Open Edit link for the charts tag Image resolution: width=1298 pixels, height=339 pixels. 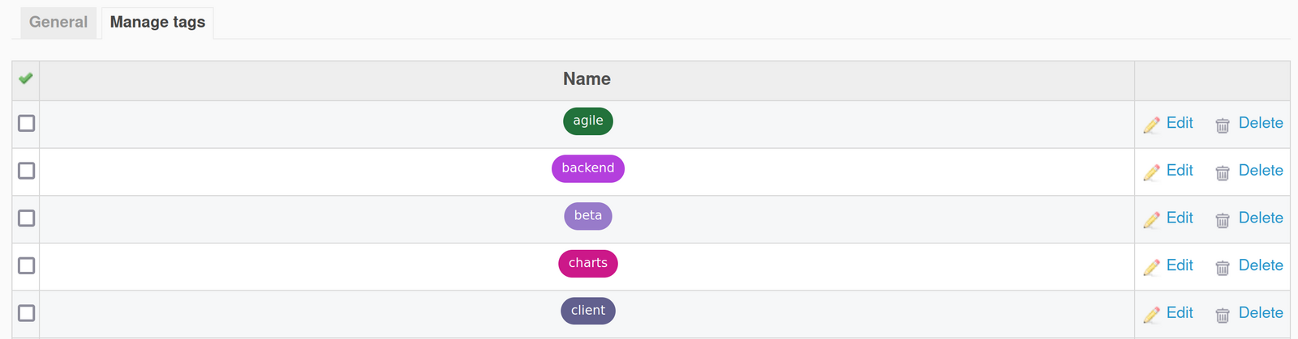pos(1180,265)
